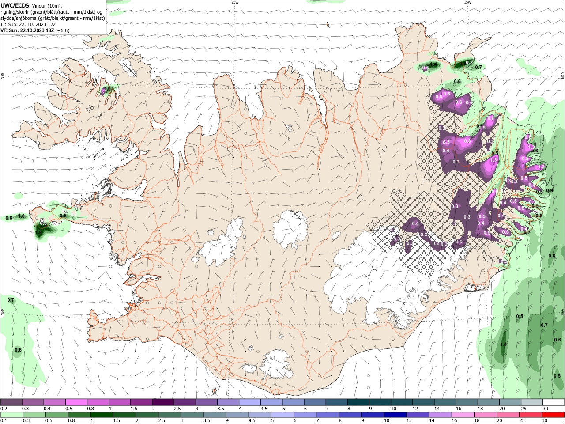Click the rain-scale swatch labeled 4.5
Image resolution: width=565 pixels, height=424 pixels.
[x=260, y=415]
